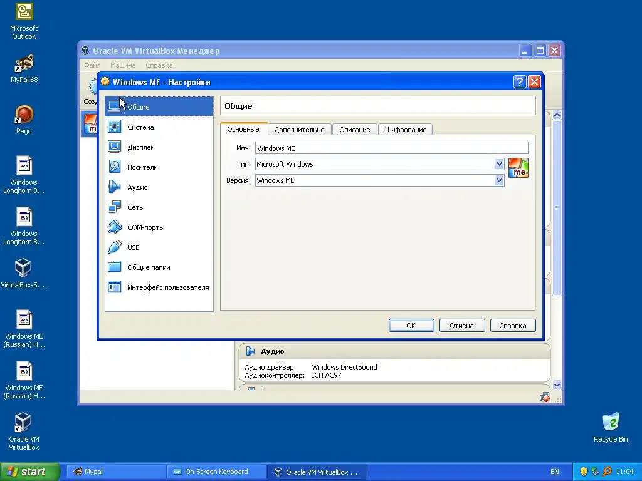
Task: Click the Имя text field
Action: [x=391, y=148]
